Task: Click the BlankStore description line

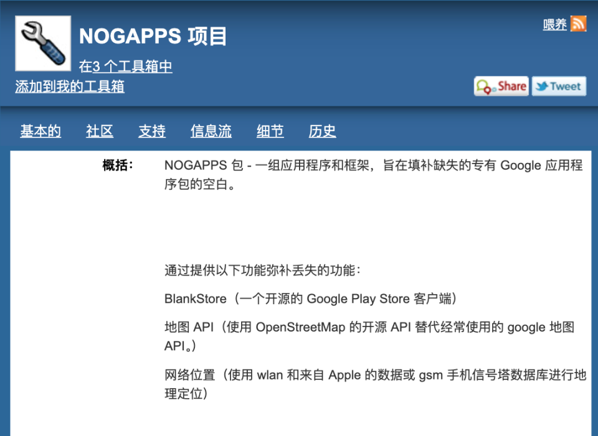Action: click(x=310, y=299)
